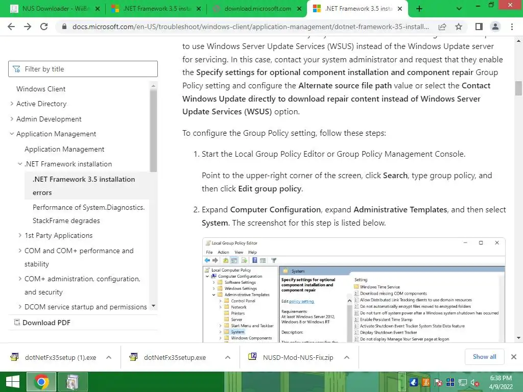The width and height of the screenshot is (523, 392).
Task: Click the browser forward arrow
Action: click(28, 27)
